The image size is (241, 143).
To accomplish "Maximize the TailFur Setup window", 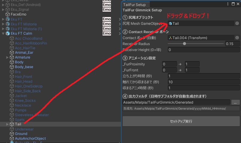I will click(233, 4).
